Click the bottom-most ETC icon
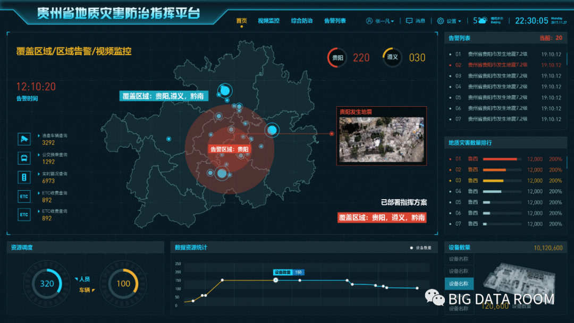Viewport: 574px width, 323px height. (x=24, y=215)
